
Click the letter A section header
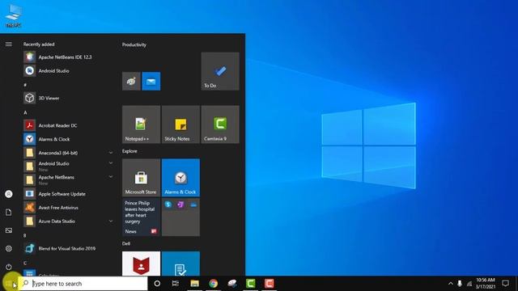pos(25,112)
